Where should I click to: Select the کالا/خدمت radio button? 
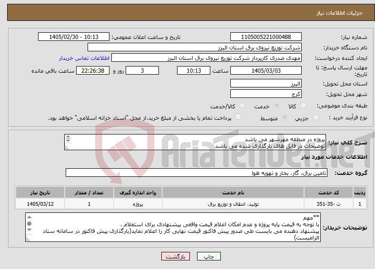[x=243, y=106]
